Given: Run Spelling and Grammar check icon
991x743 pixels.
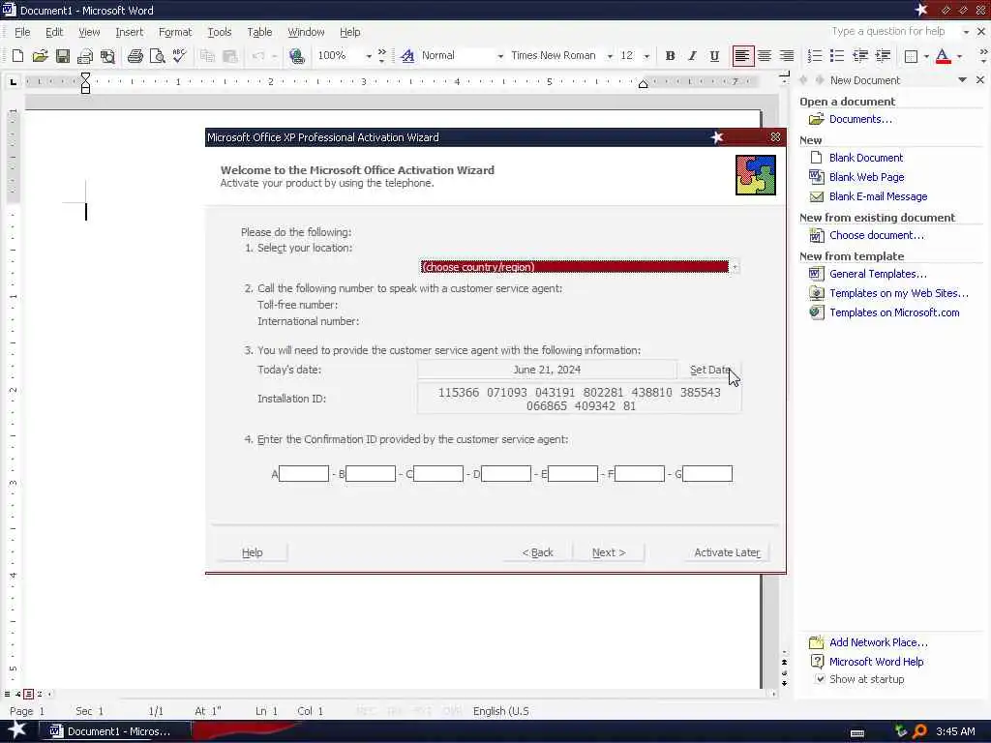Looking at the screenshot, I should tap(179, 56).
